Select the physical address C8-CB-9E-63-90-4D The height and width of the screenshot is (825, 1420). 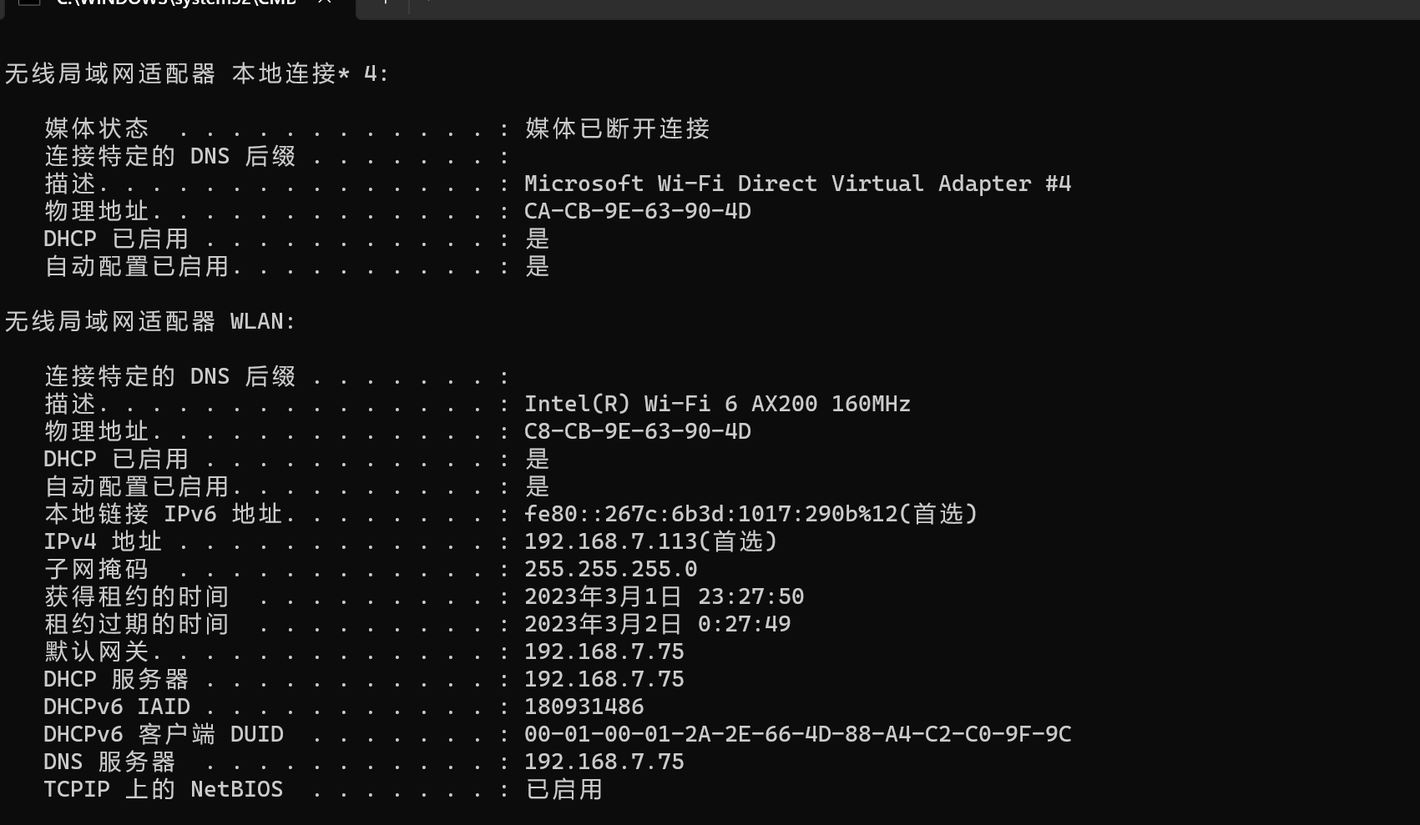point(636,431)
